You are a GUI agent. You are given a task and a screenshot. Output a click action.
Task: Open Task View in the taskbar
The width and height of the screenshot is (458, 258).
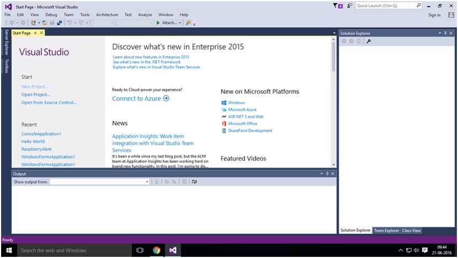click(x=140, y=250)
